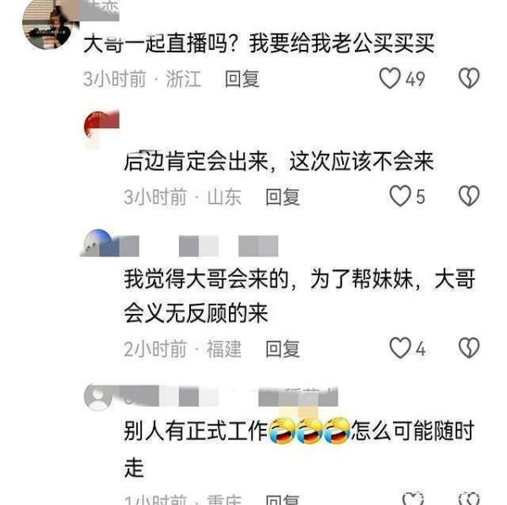Viewport: 507px width, 505px height.
Task: Select comment text 后边肯定会出来
Action: point(196,162)
